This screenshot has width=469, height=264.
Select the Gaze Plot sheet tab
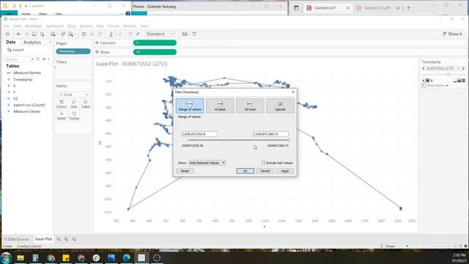pos(43,239)
